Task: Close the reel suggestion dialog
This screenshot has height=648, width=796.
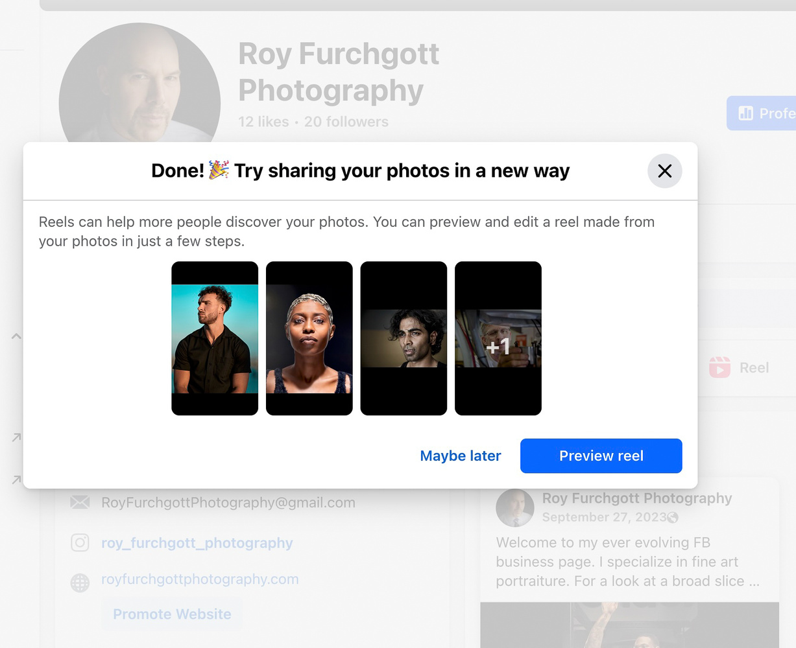Action: pos(664,171)
